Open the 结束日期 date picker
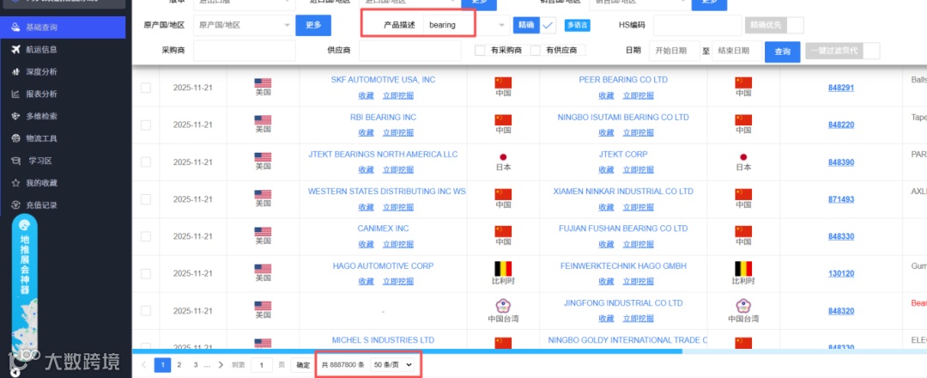The width and height of the screenshot is (927, 378). pos(736,52)
